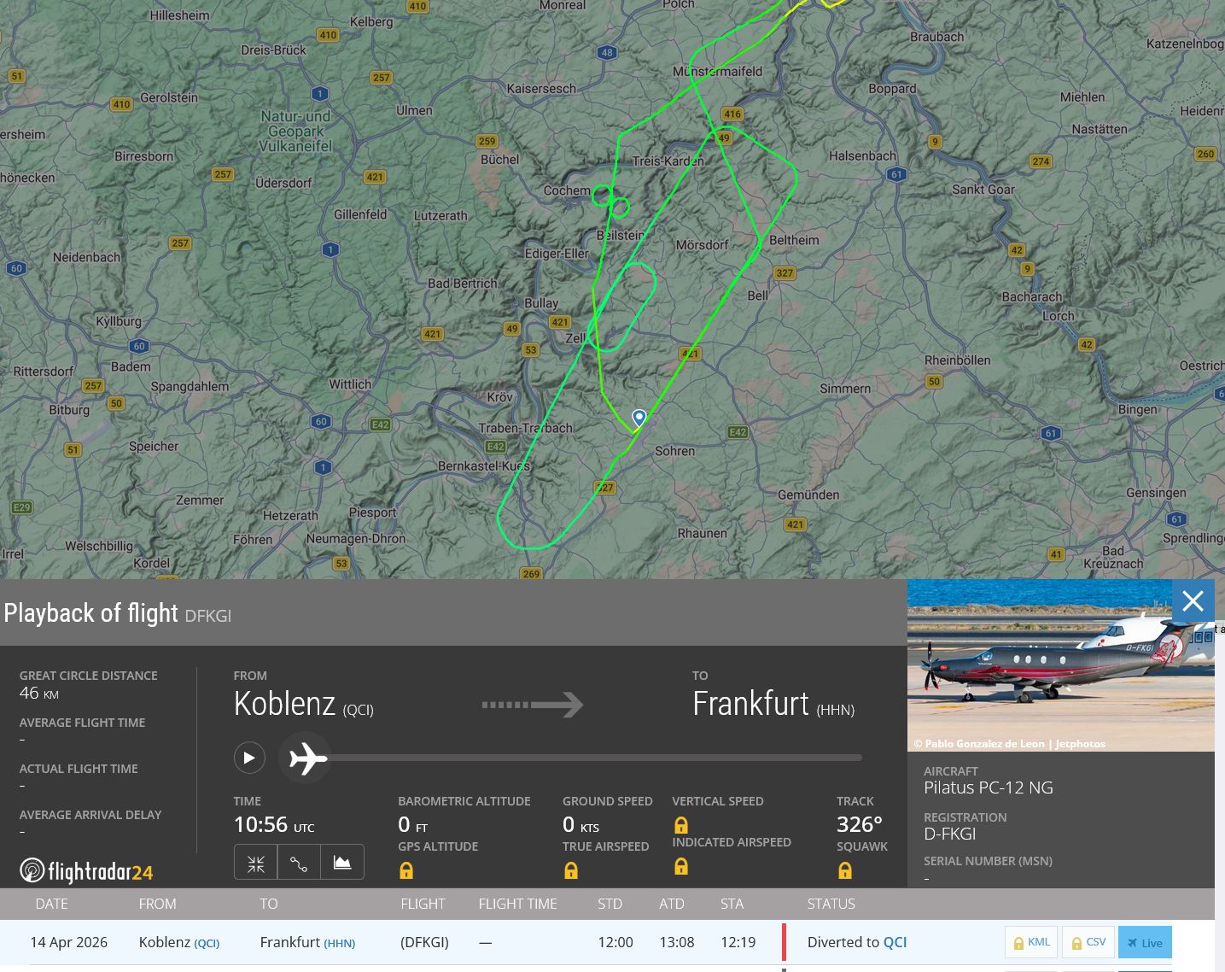Close the flight playback panel

tap(1193, 602)
